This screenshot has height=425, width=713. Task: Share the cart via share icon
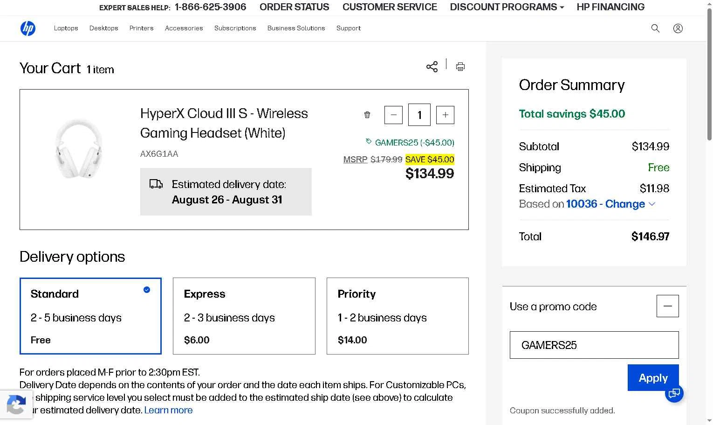(x=432, y=67)
